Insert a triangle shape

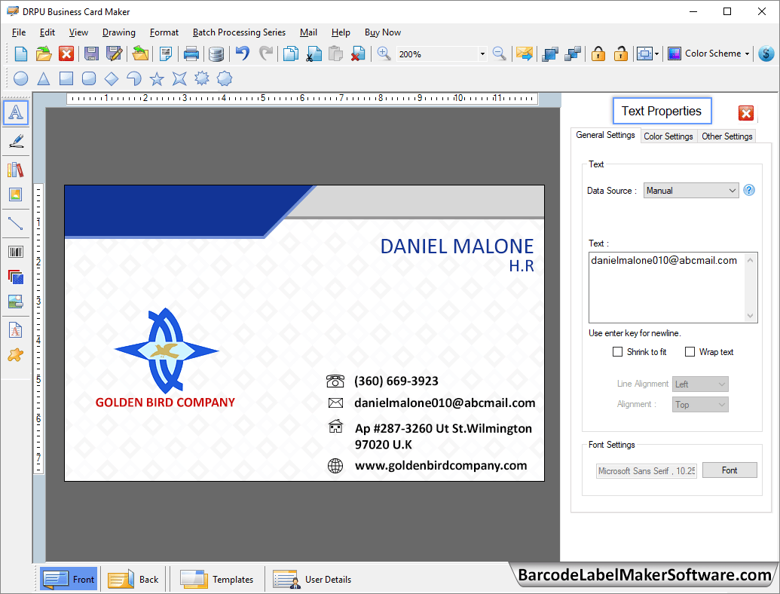click(44, 78)
